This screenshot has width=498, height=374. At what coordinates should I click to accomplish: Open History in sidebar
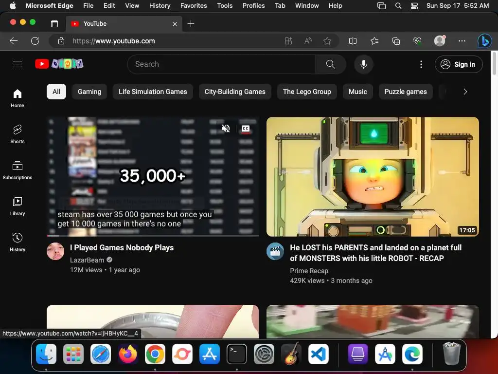[18, 243]
